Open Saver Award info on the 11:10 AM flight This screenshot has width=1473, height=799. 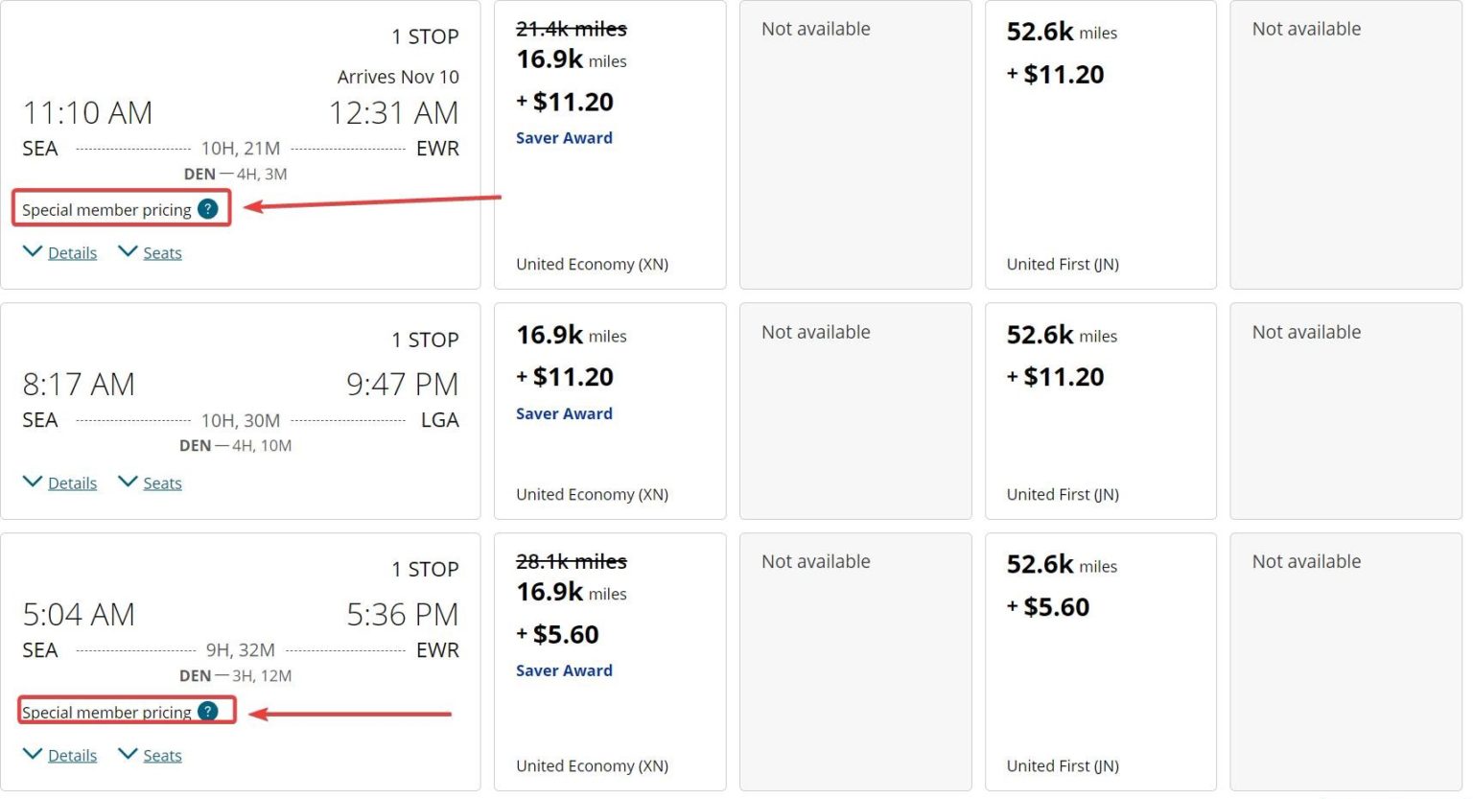pyautogui.click(x=564, y=137)
